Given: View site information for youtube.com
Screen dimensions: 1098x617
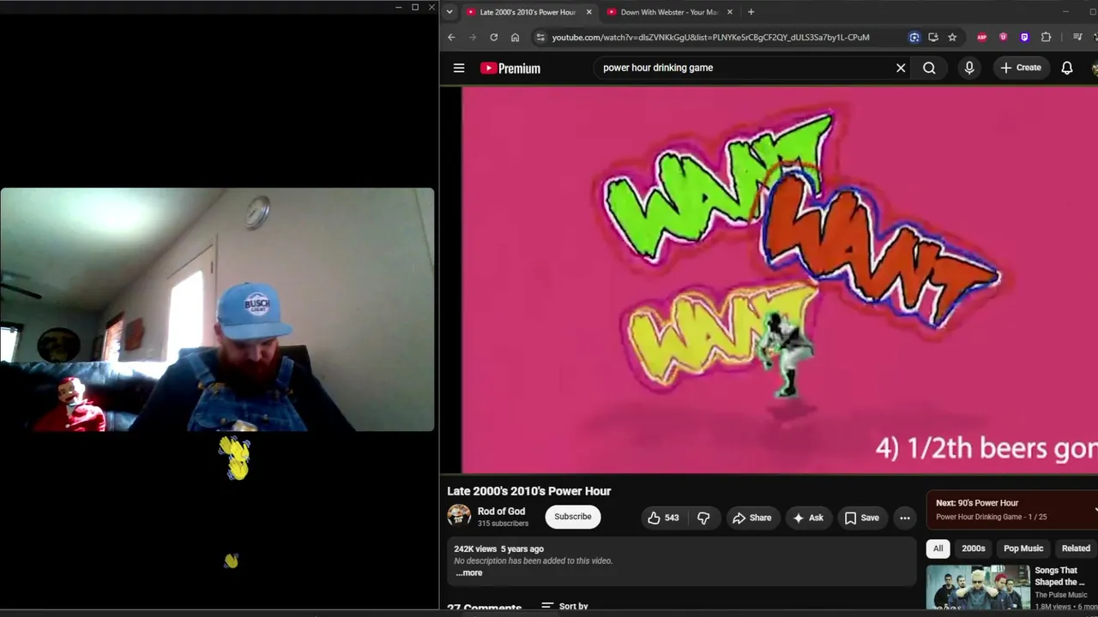Looking at the screenshot, I should [x=540, y=37].
